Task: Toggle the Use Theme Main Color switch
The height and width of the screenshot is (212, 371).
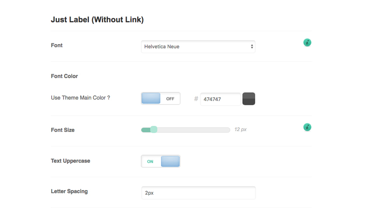Action: click(x=161, y=98)
